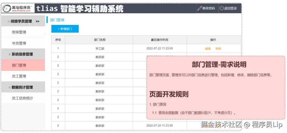Click the 部门管理 page heading above the table
Viewport: 287px width, 133px height.
(x=57, y=20)
